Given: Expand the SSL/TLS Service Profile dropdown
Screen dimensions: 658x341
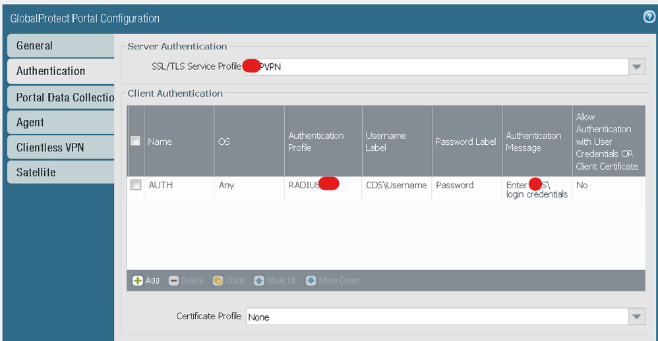Looking at the screenshot, I should point(636,66).
